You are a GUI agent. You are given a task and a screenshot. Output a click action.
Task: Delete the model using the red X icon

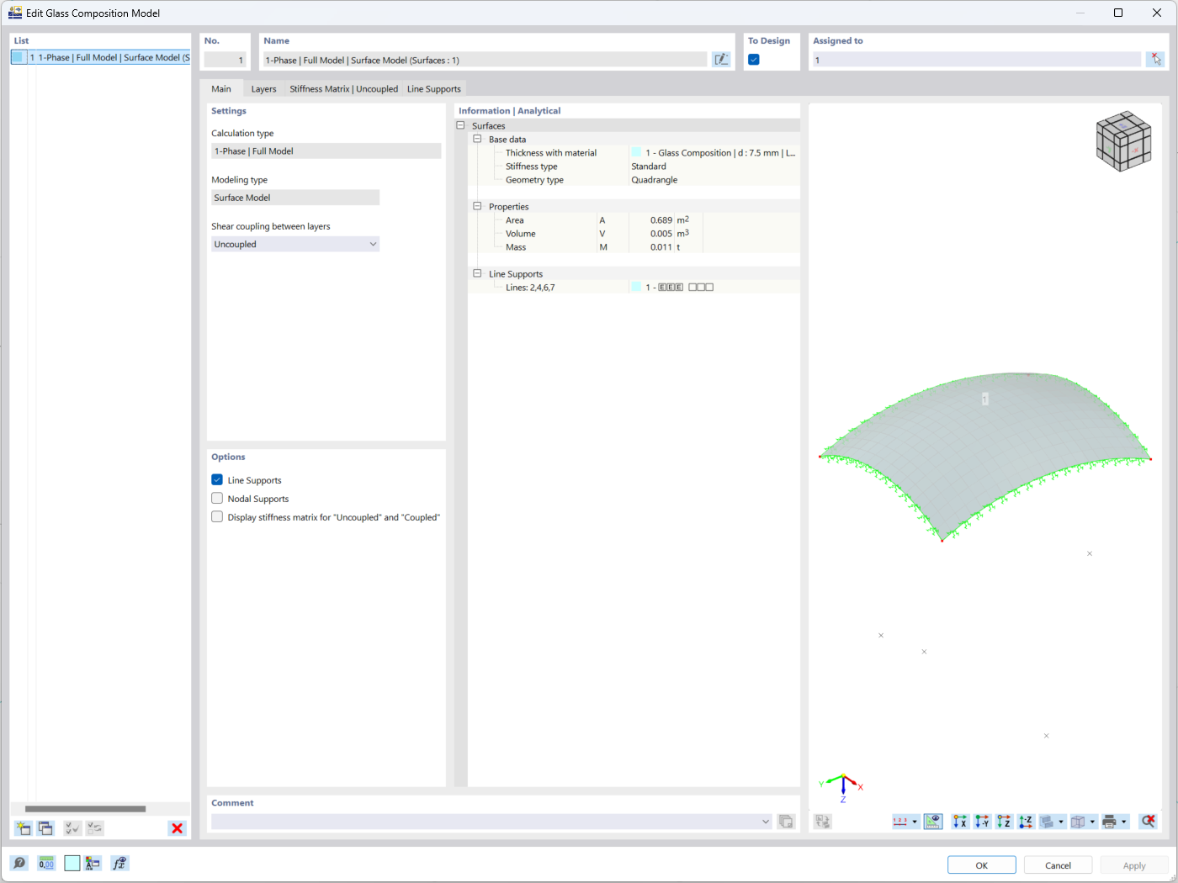(x=177, y=827)
